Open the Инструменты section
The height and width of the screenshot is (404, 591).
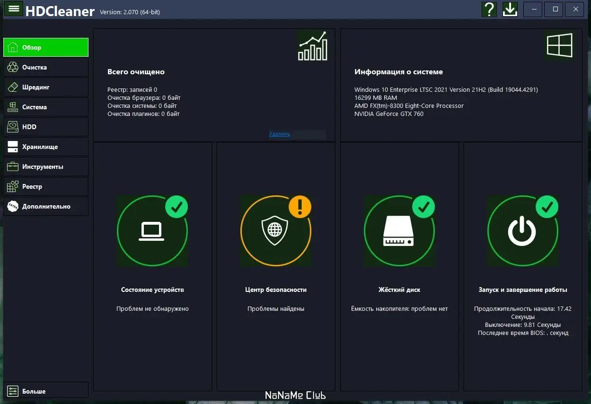46,167
